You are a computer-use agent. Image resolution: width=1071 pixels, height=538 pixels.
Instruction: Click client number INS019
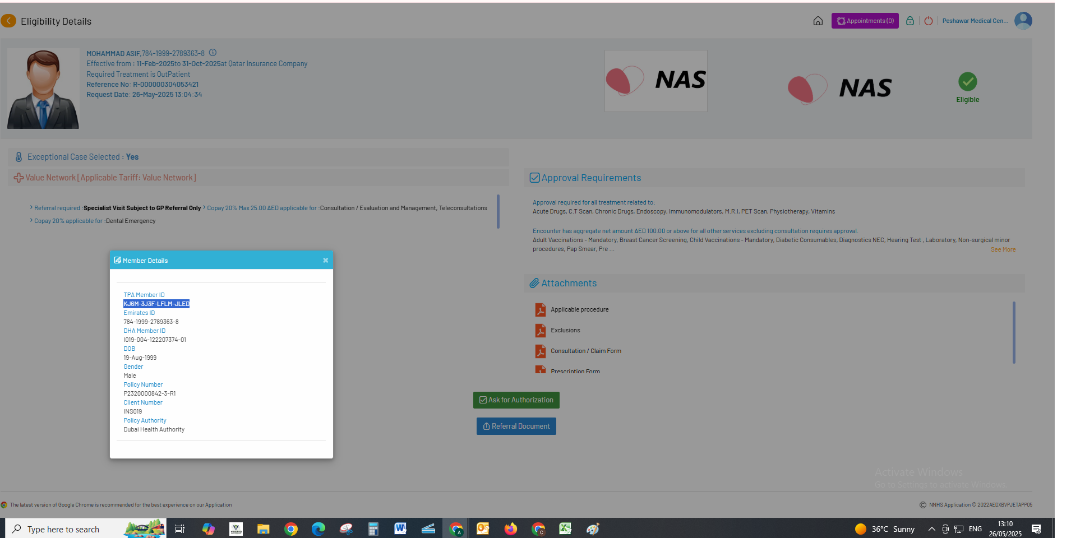(x=133, y=411)
